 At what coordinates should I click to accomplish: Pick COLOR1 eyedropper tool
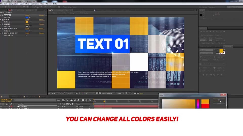(30, 18)
